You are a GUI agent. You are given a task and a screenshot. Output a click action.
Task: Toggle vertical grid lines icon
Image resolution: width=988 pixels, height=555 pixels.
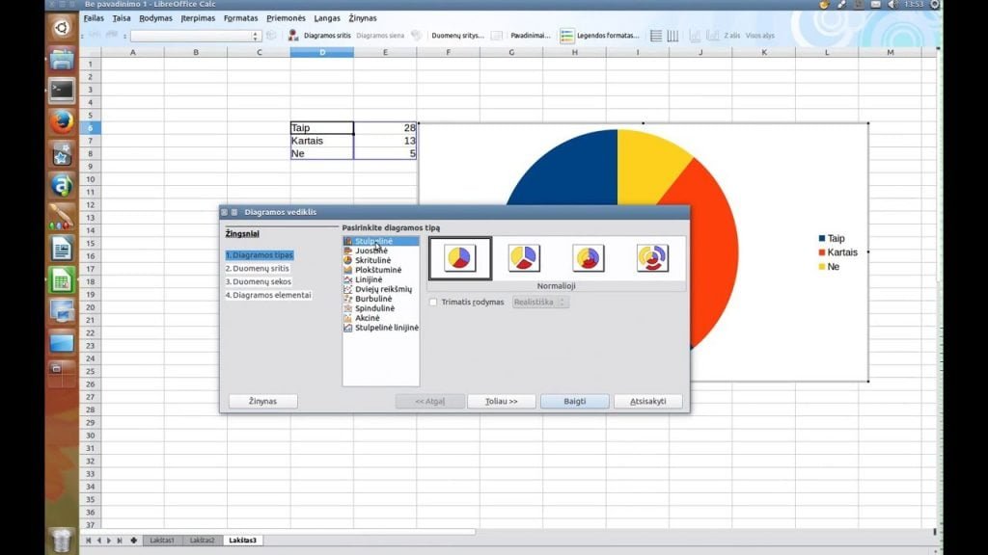672,36
